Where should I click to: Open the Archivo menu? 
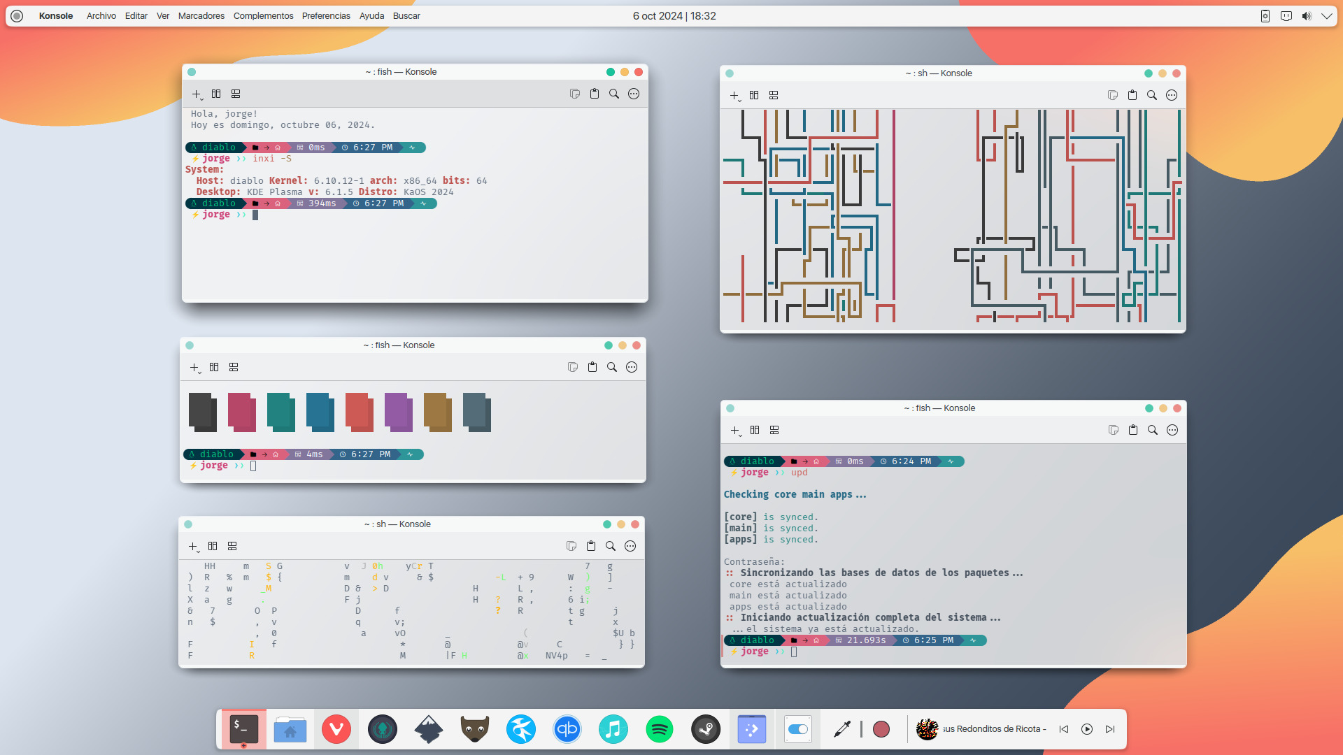[101, 16]
